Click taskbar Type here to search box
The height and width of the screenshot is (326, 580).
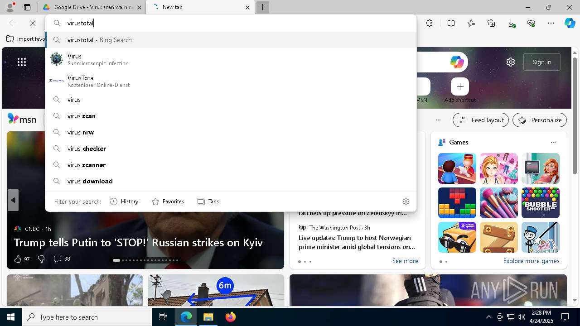tap(87, 317)
